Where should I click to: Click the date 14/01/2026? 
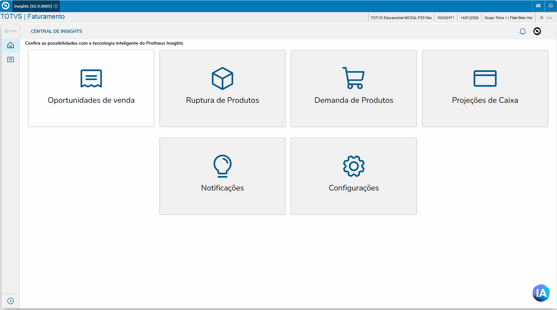[x=469, y=18]
